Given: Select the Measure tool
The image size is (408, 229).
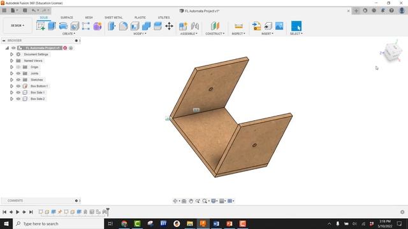Looking at the screenshot, I should tap(238, 26).
